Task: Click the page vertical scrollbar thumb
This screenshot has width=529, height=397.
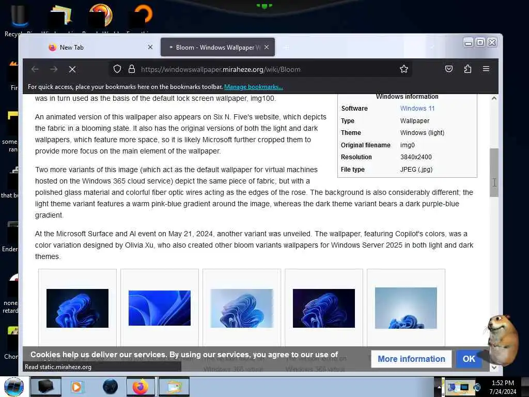Action: click(494, 173)
